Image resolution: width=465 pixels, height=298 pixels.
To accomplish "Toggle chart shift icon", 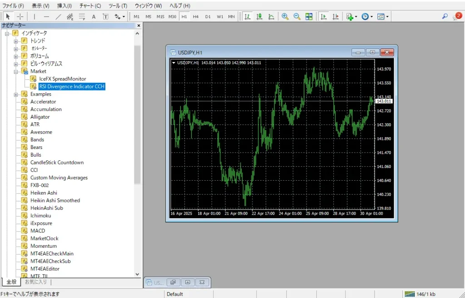I will click(336, 17).
